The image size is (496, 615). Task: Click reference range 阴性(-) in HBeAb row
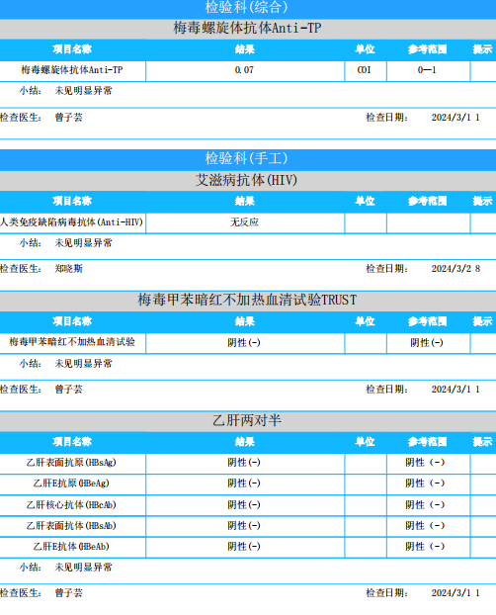[x=425, y=547]
